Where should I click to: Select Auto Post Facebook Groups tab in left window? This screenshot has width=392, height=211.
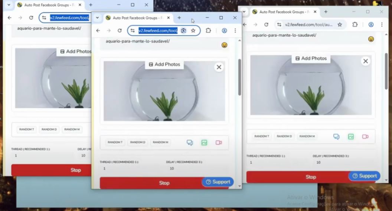click(49, 5)
